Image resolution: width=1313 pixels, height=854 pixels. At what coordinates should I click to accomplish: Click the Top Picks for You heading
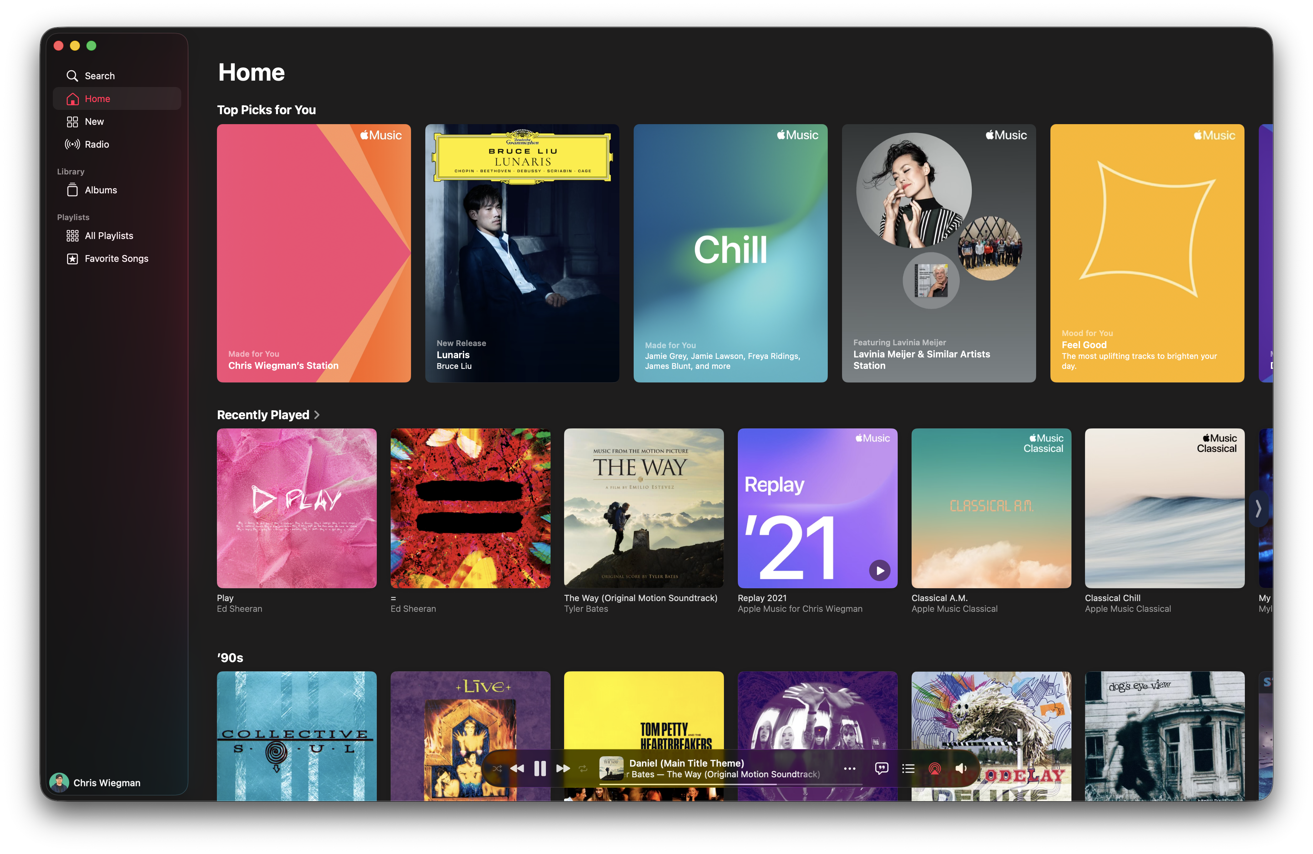click(x=266, y=109)
